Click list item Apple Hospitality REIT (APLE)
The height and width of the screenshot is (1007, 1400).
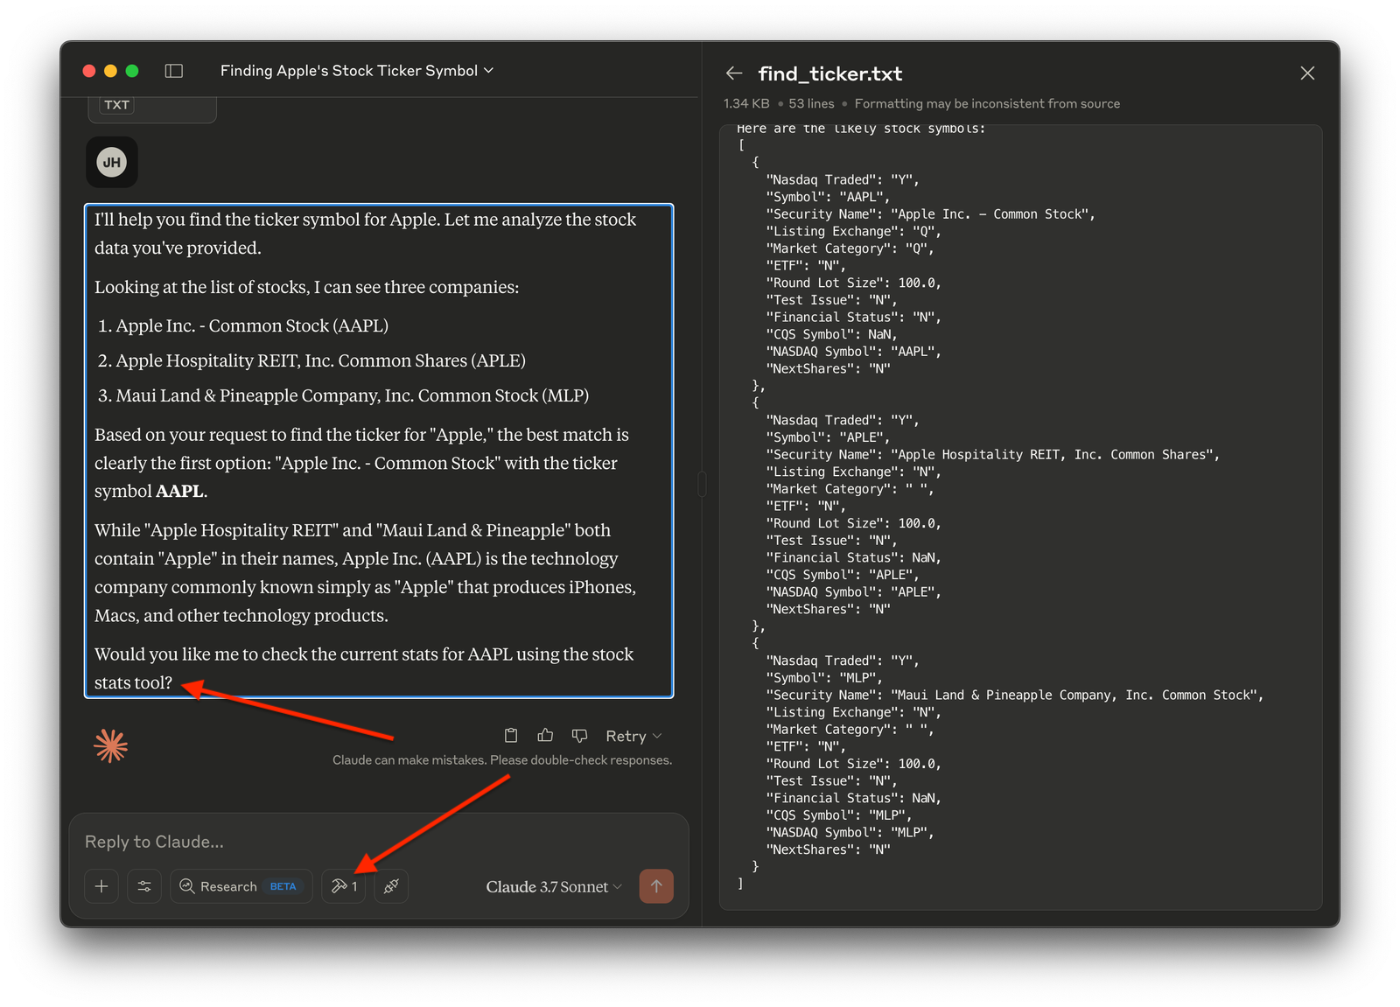320,360
